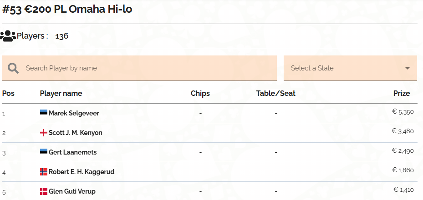
Task: Sort by the Pos column header
Action: [8, 93]
